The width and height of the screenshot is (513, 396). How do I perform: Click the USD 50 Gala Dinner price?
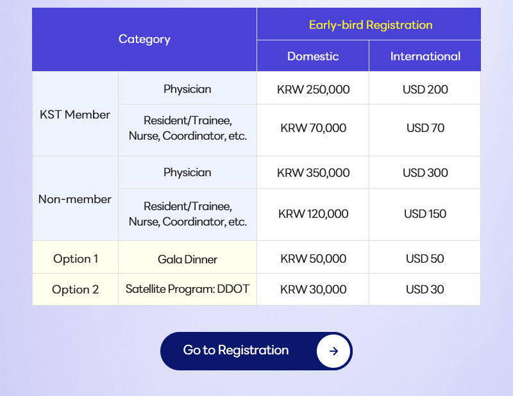click(425, 259)
